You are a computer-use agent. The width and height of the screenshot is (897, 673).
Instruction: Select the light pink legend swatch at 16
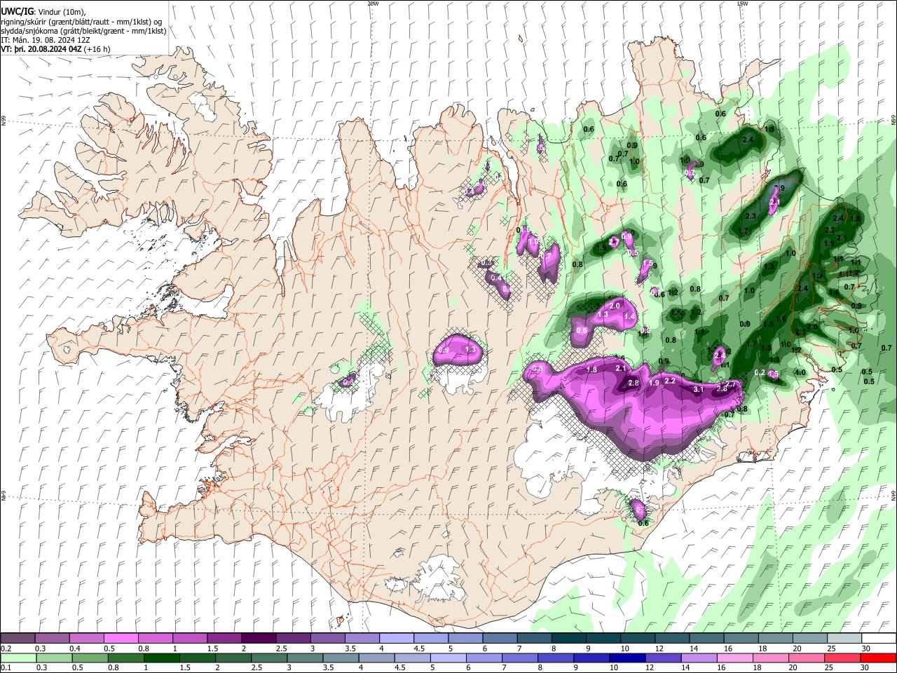(x=734, y=658)
